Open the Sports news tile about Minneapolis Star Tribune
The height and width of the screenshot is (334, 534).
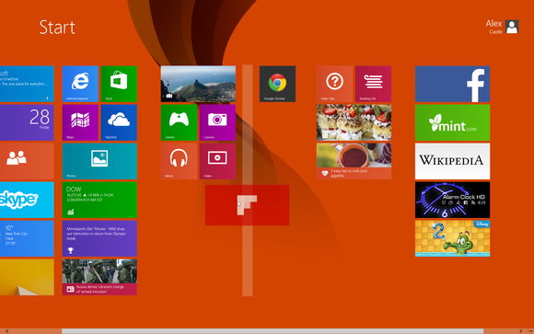coord(99,238)
